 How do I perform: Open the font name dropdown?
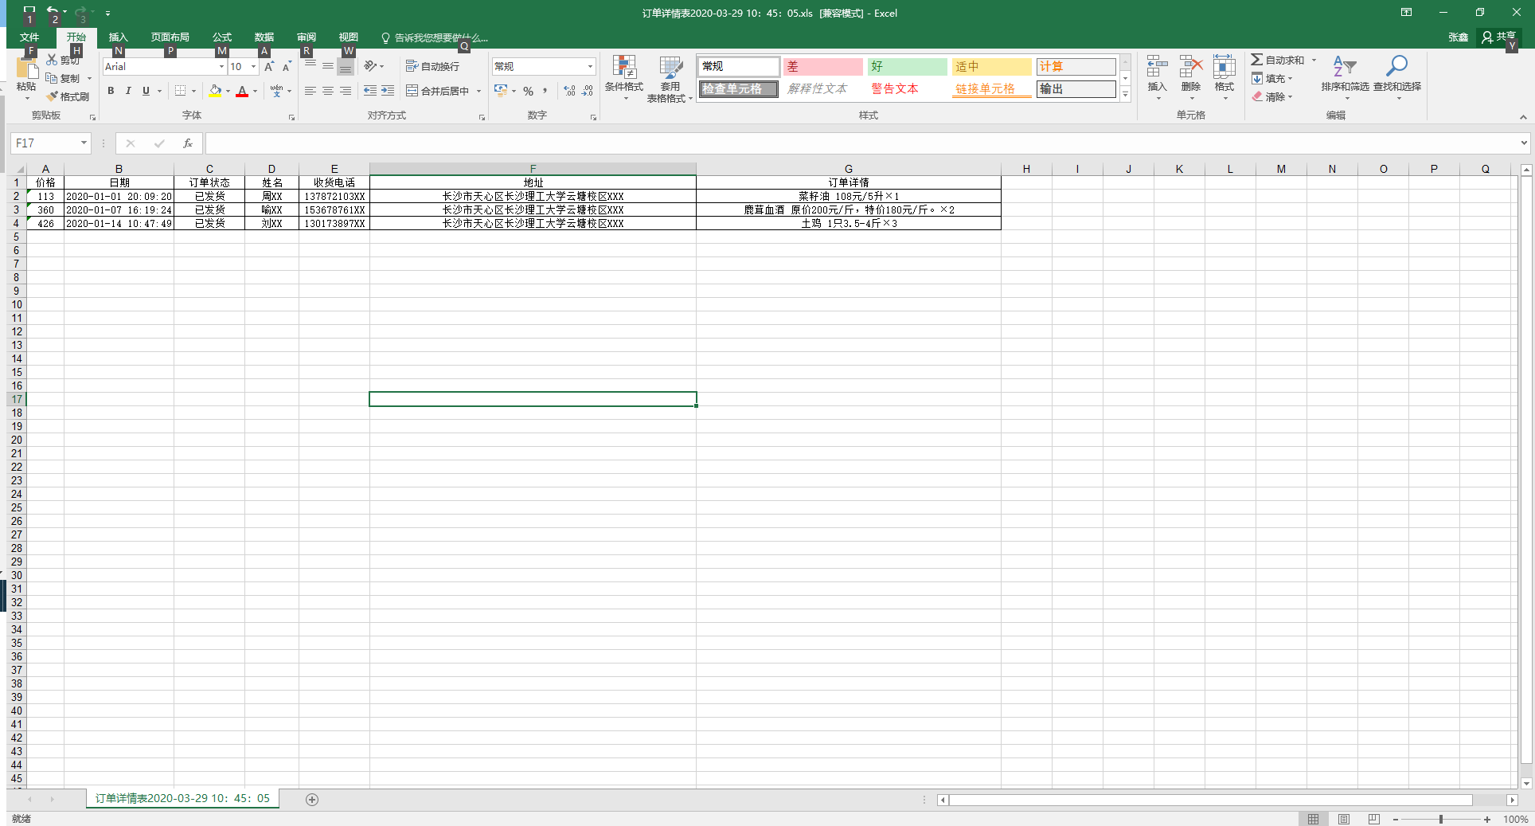tap(221, 66)
